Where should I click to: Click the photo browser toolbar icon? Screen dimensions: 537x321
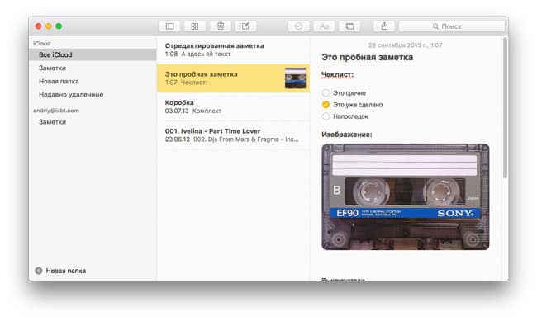click(x=349, y=26)
